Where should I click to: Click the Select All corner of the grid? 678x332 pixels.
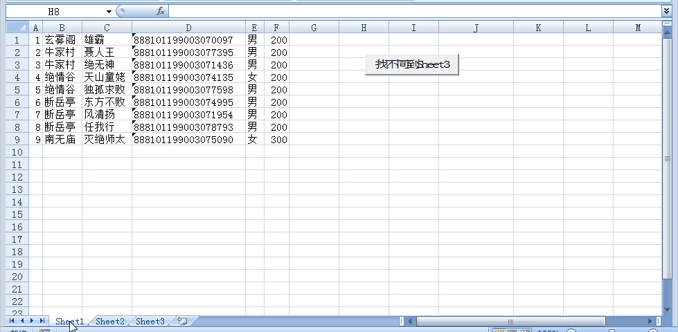click(17, 28)
